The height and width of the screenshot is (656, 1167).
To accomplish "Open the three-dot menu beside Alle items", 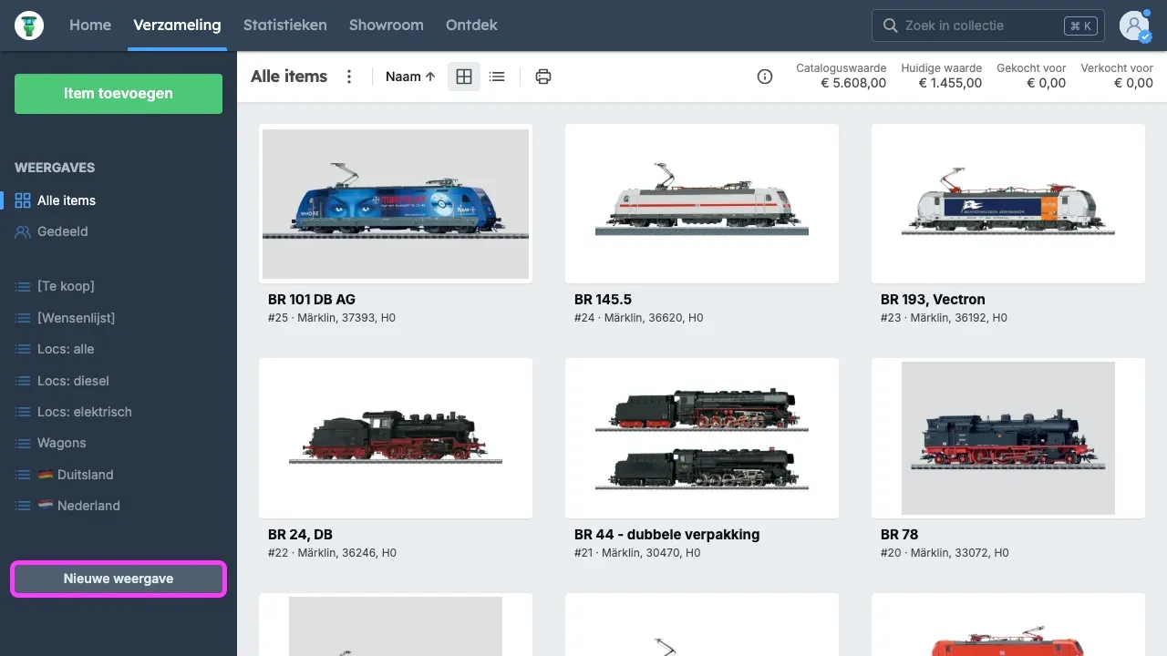I will 349,77.
